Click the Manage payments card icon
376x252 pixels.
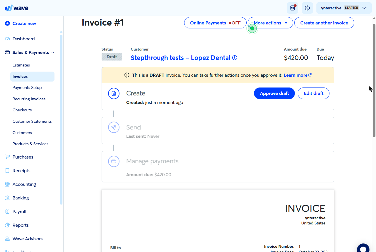pos(114,161)
